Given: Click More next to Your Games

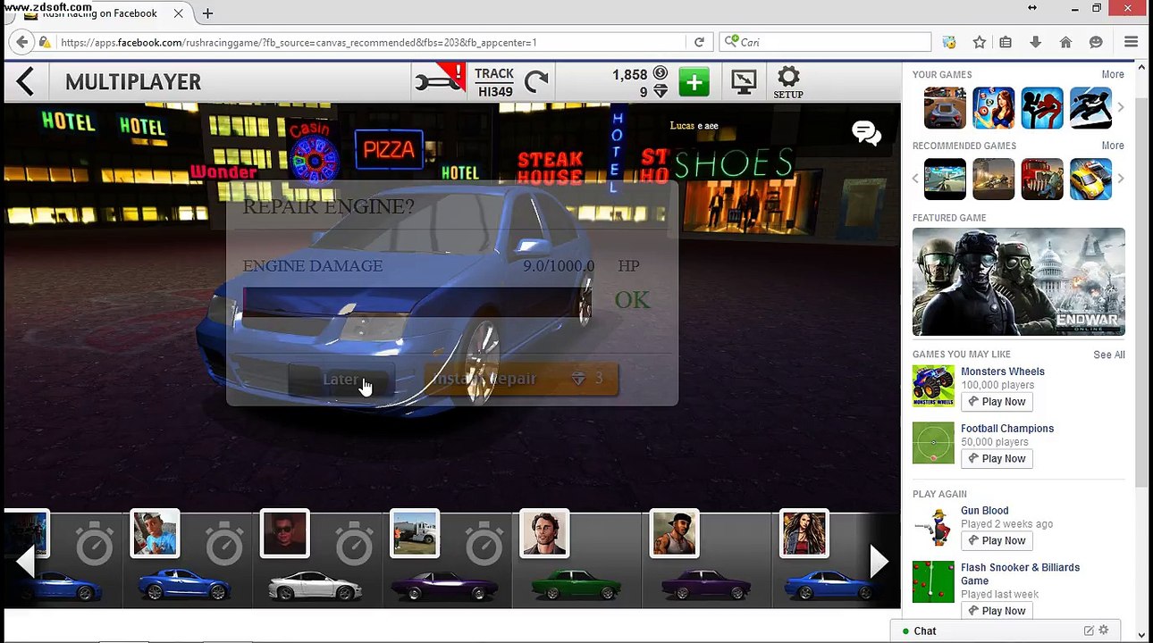Looking at the screenshot, I should click(1113, 74).
